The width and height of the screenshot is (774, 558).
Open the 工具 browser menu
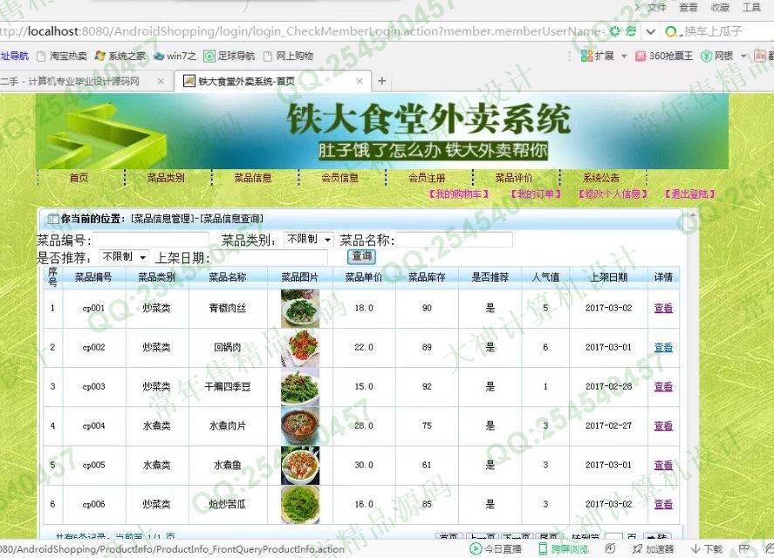coord(751,7)
